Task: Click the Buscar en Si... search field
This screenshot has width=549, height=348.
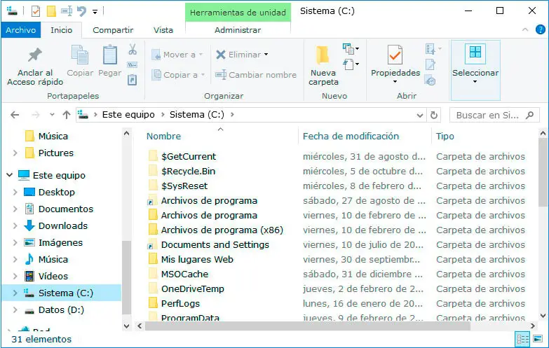Action: [x=494, y=115]
